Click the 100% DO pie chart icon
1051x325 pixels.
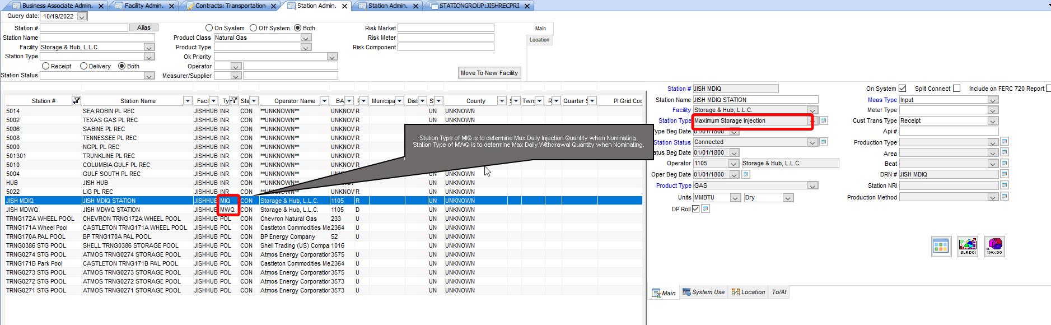(994, 246)
